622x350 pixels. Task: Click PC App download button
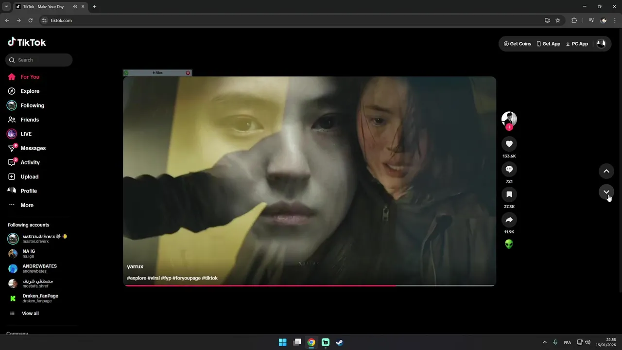point(577,44)
